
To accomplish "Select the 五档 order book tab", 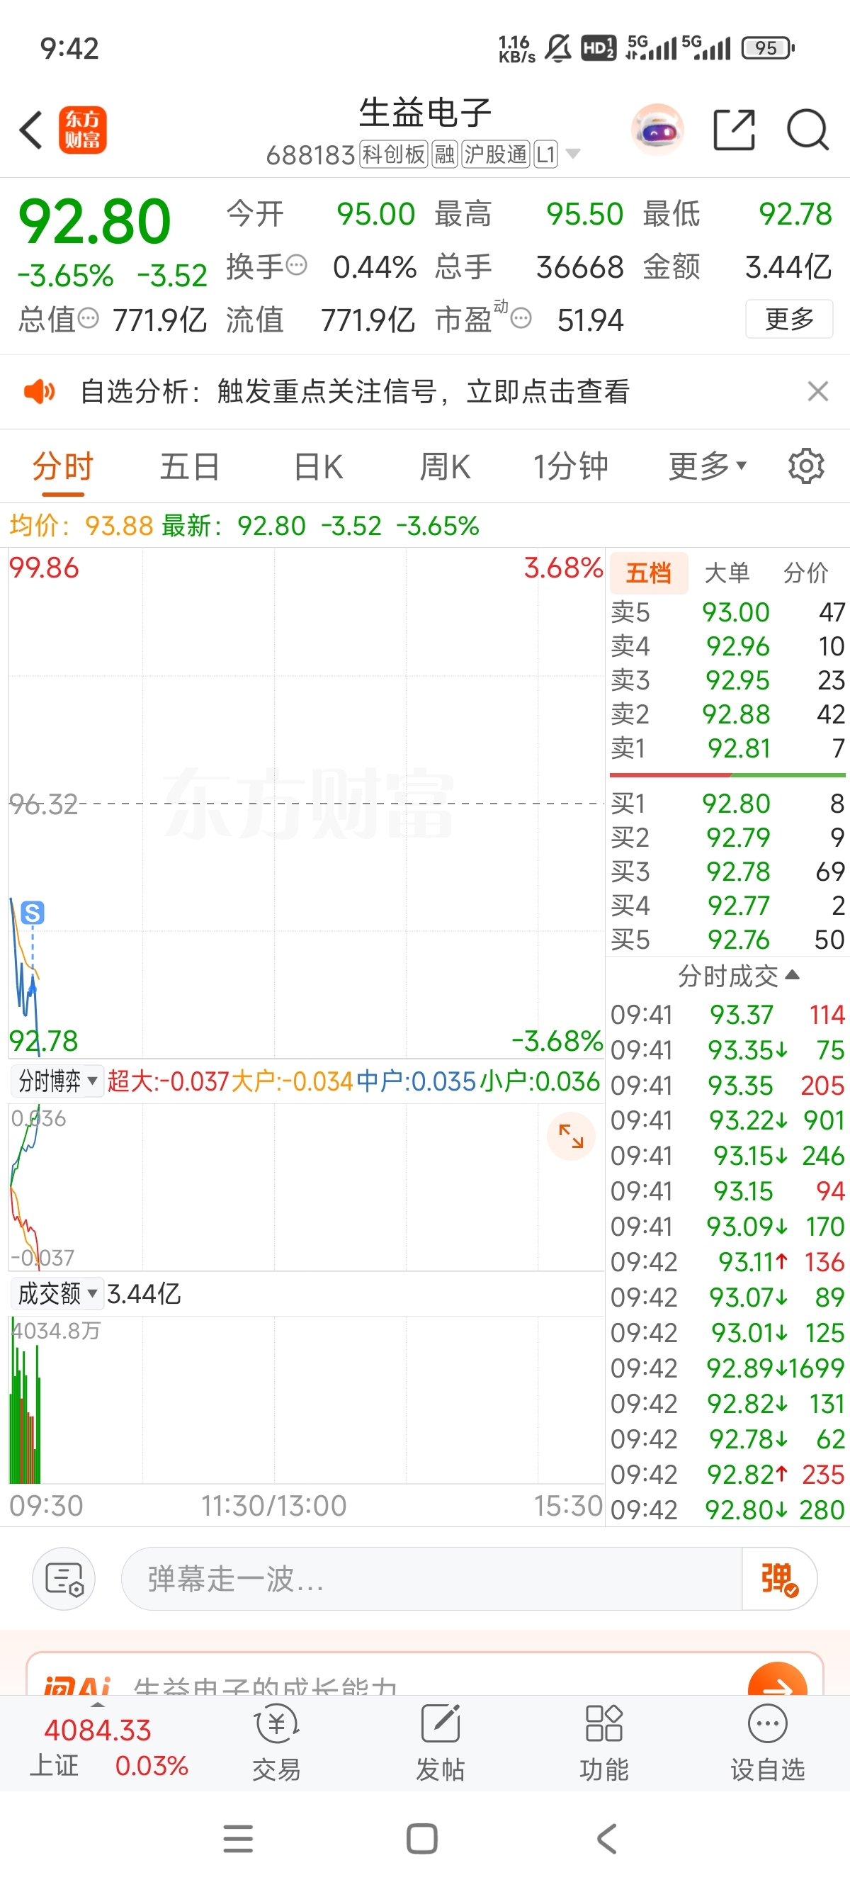I will 649,573.
